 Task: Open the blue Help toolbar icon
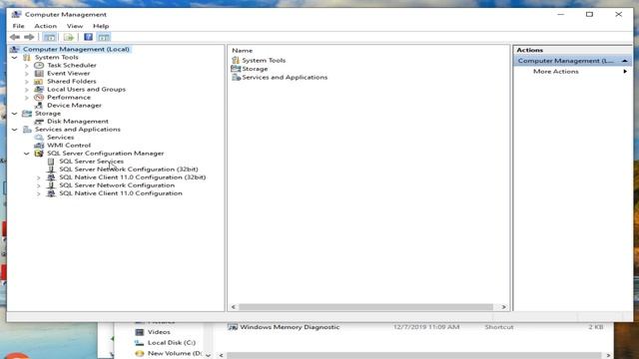pos(88,37)
